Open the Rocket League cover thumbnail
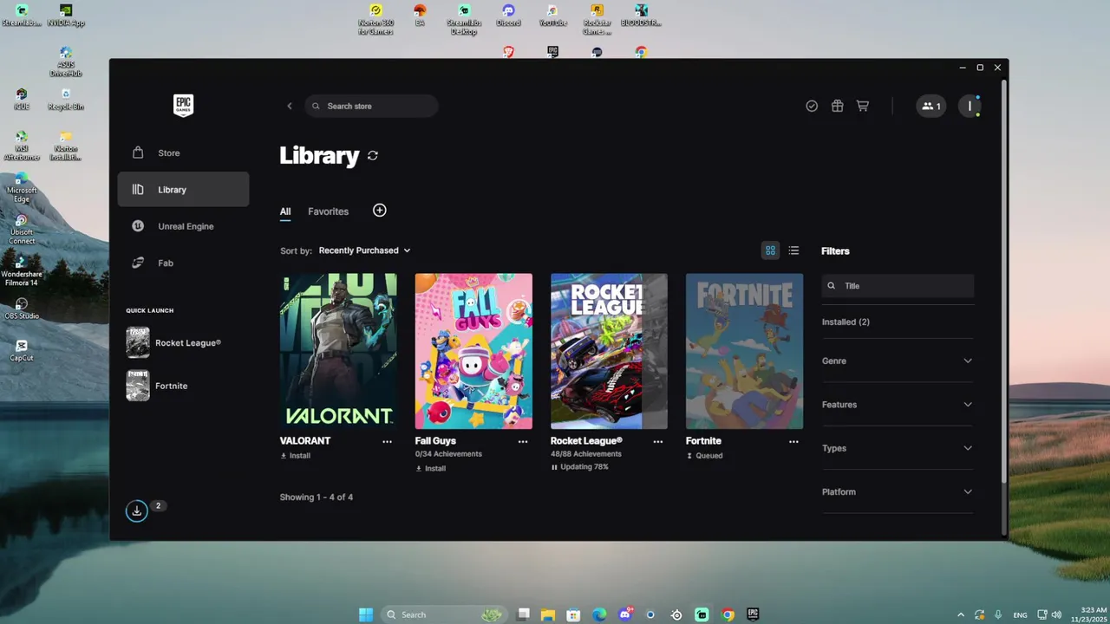The image size is (1110, 624). point(609,351)
